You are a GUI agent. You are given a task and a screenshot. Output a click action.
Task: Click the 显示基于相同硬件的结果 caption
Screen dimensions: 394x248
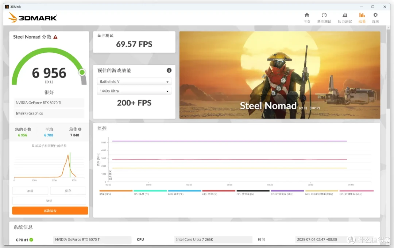[49, 146]
